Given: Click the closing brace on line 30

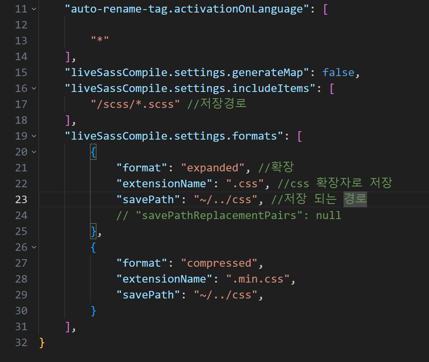Looking at the screenshot, I should coord(93,311).
